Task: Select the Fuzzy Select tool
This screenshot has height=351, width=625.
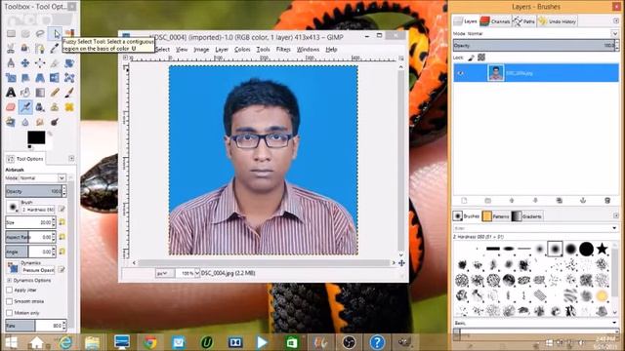Action: [x=55, y=34]
